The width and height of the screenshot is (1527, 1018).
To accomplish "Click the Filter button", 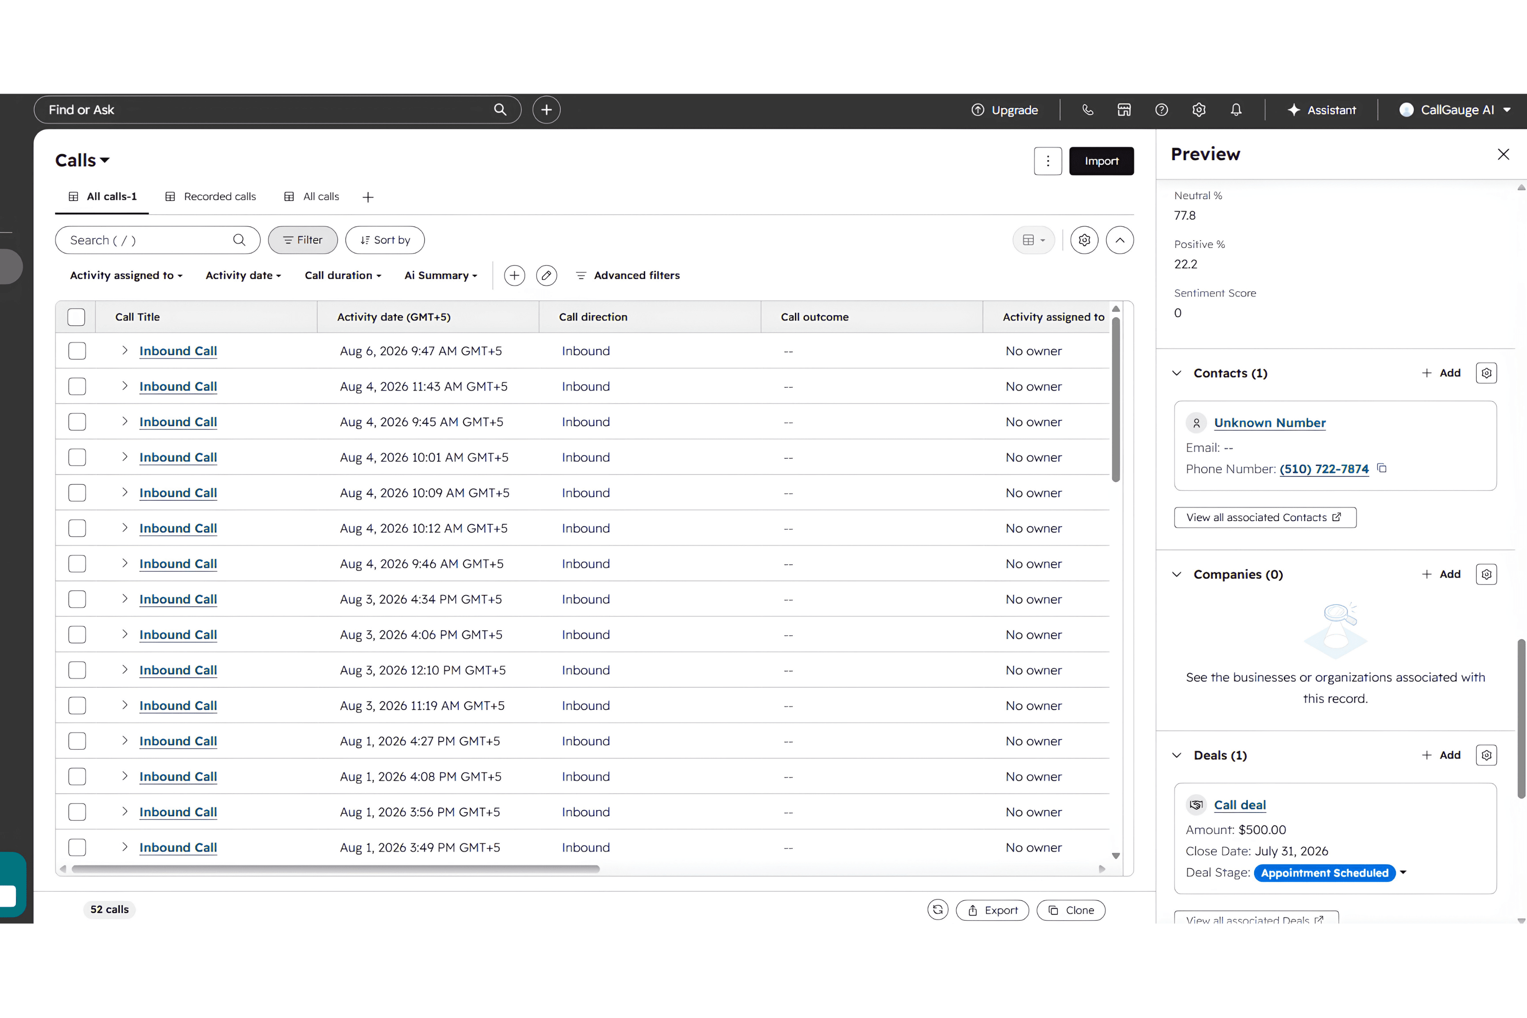I will pyautogui.click(x=303, y=240).
